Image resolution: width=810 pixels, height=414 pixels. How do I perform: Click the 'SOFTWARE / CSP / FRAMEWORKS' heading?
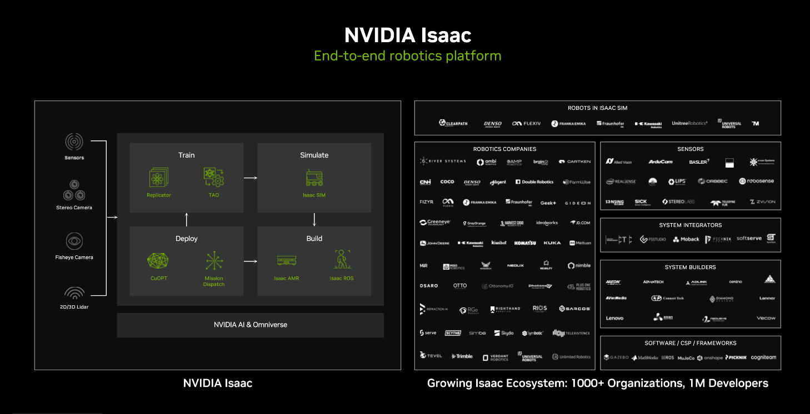pyautogui.click(x=691, y=343)
